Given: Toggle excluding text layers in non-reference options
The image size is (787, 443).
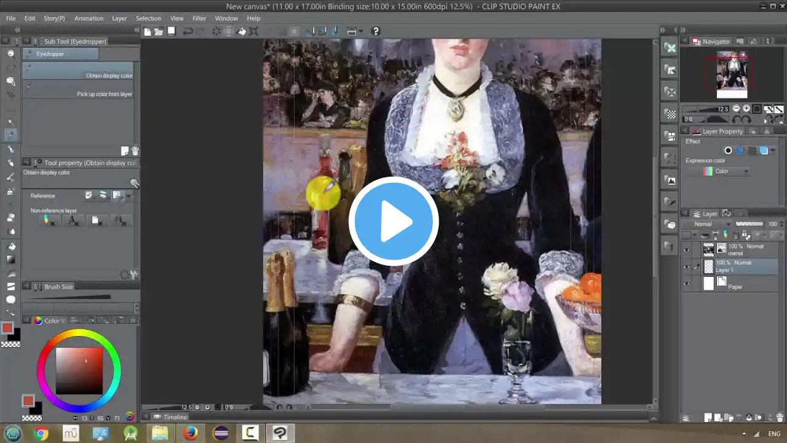Looking at the screenshot, I should [x=73, y=220].
